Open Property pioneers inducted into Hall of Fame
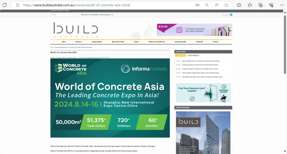 [x=200, y=69]
